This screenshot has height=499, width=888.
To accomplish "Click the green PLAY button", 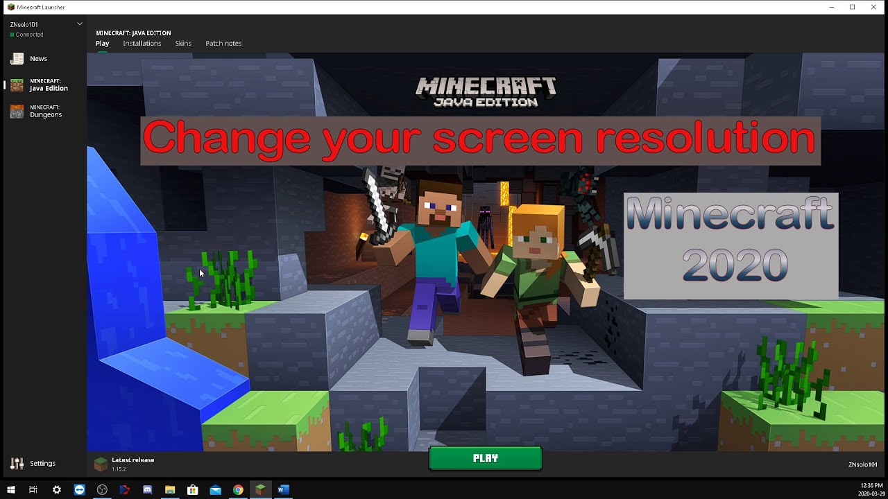I will pos(486,458).
